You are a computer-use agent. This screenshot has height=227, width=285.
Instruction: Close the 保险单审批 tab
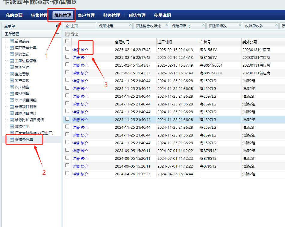click(203, 25)
